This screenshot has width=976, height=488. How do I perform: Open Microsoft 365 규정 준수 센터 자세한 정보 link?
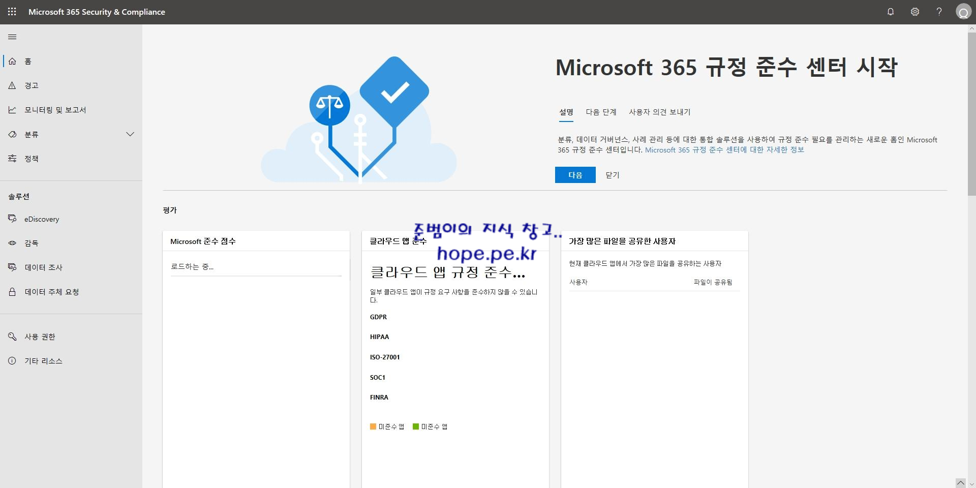tap(724, 150)
